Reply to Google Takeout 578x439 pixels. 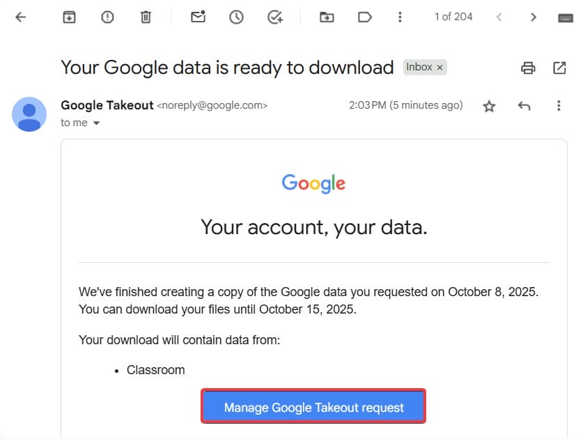coord(524,106)
